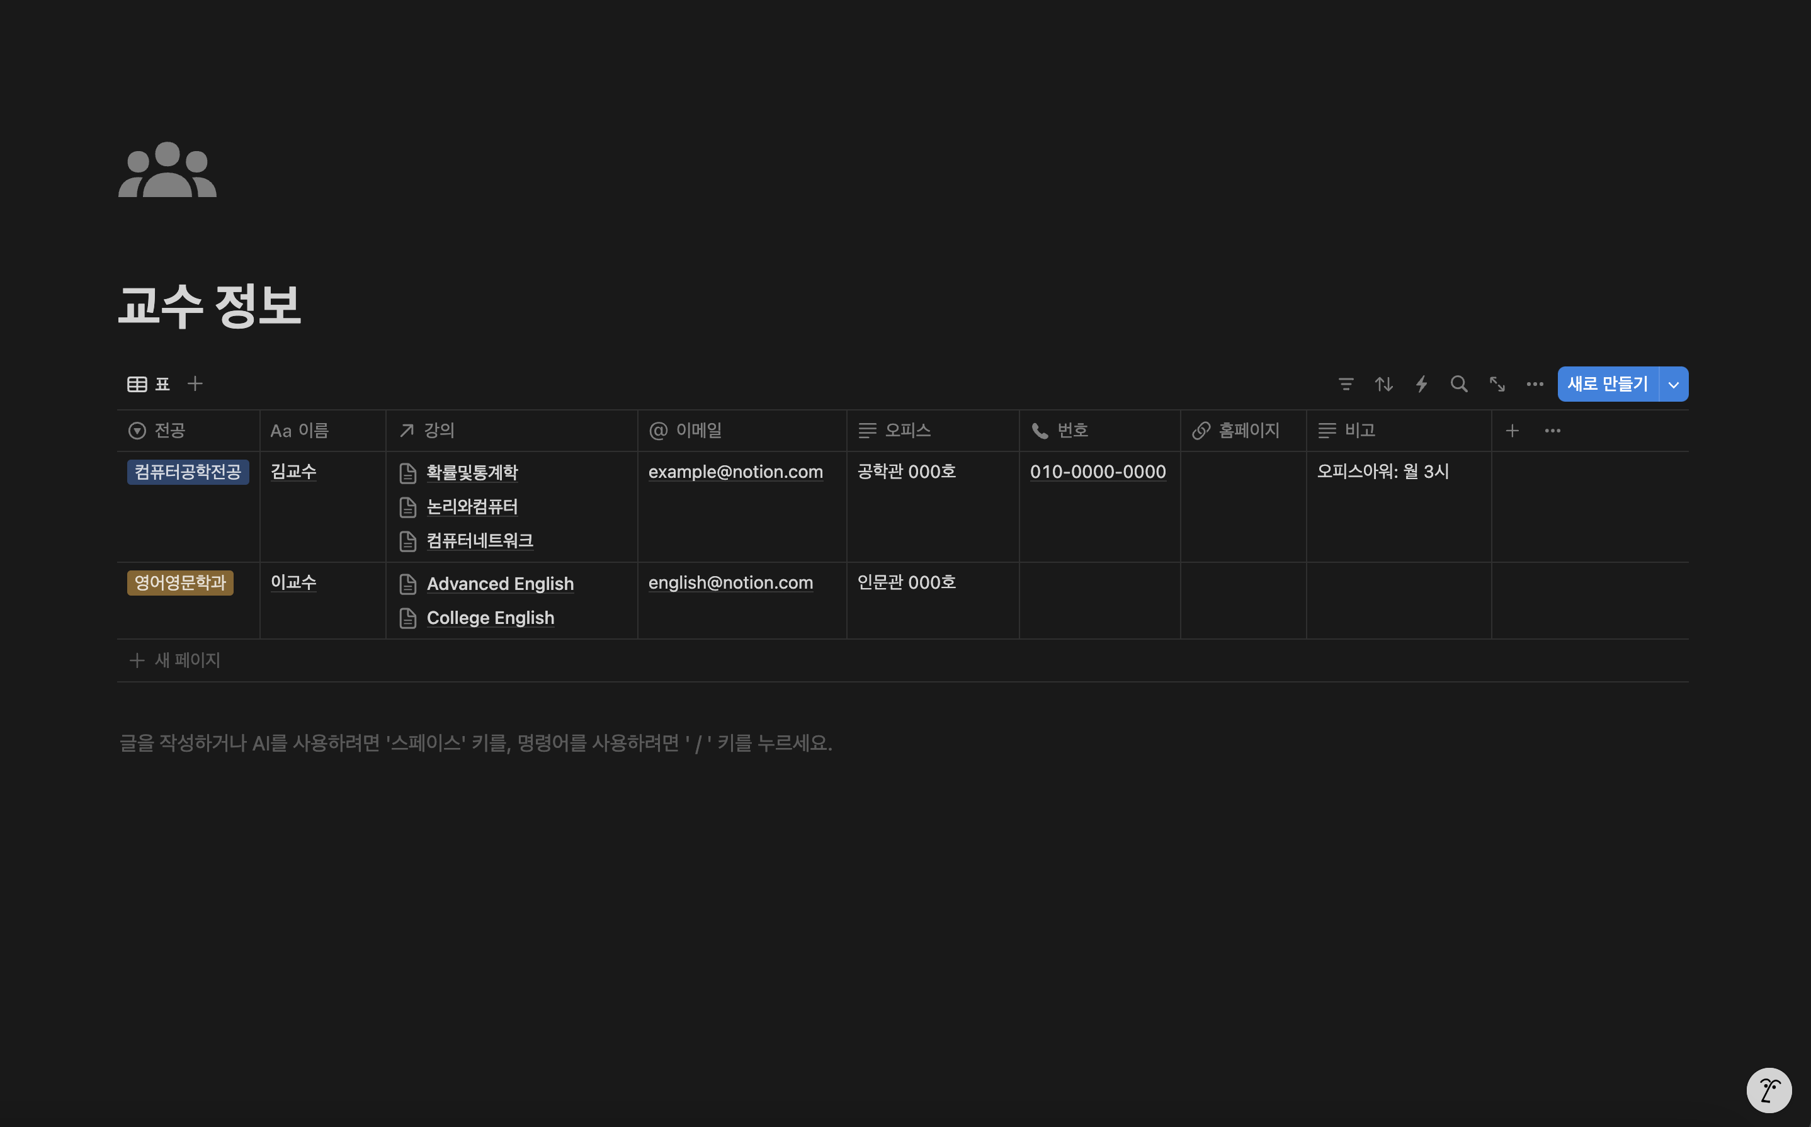Open the database more options ellipsis
Screen dimensions: 1811x1127
(1535, 384)
